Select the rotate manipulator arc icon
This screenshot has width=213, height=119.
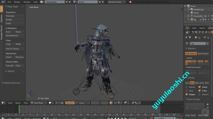click(73, 103)
